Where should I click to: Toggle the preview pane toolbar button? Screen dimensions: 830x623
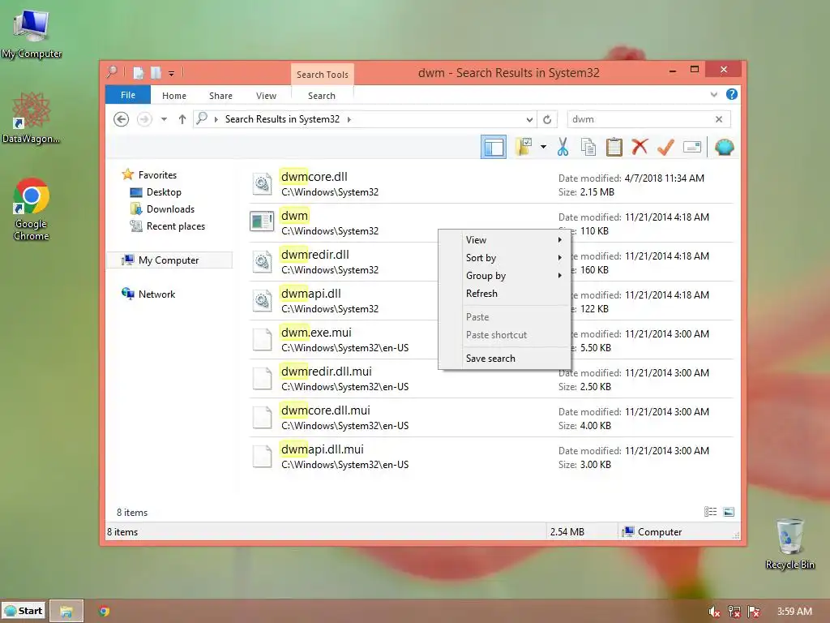point(494,148)
